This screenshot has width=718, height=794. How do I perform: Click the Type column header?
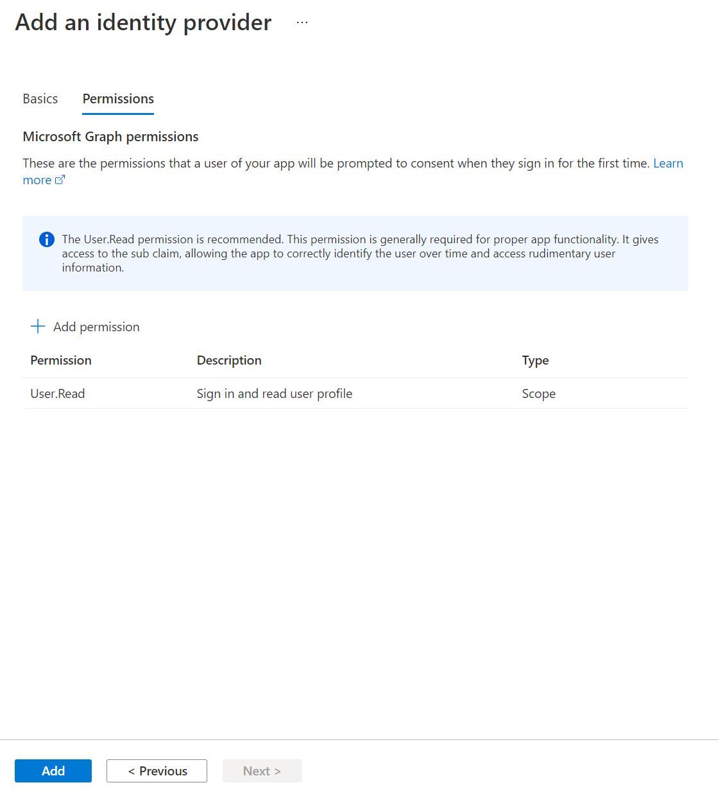click(535, 360)
